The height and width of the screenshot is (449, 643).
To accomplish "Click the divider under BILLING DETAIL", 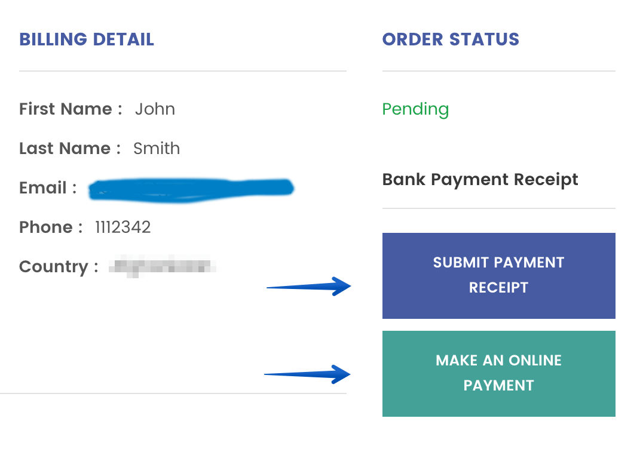I will pos(183,70).
